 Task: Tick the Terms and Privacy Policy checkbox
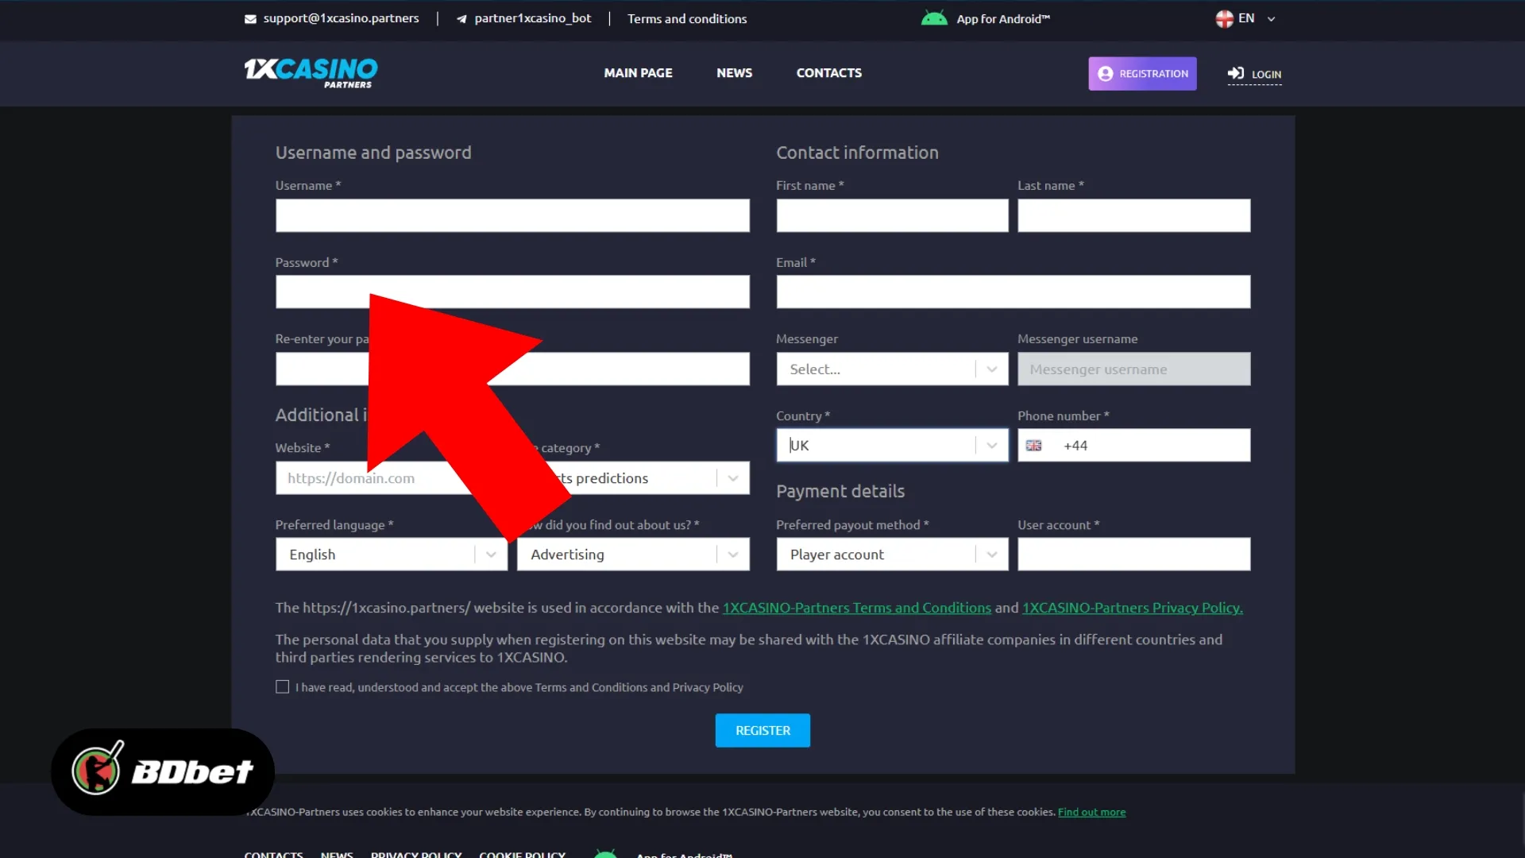pos(282,686)
